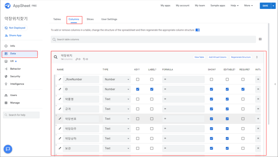This screenshot has width=278, height=157.
Task: Edit the 약장상하 column pencil icon
Action: (x=60, y=138)
